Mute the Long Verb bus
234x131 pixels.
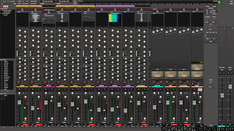[154, 89]
